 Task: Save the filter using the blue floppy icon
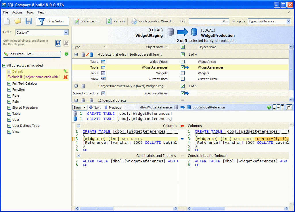(x=58, y=43)
